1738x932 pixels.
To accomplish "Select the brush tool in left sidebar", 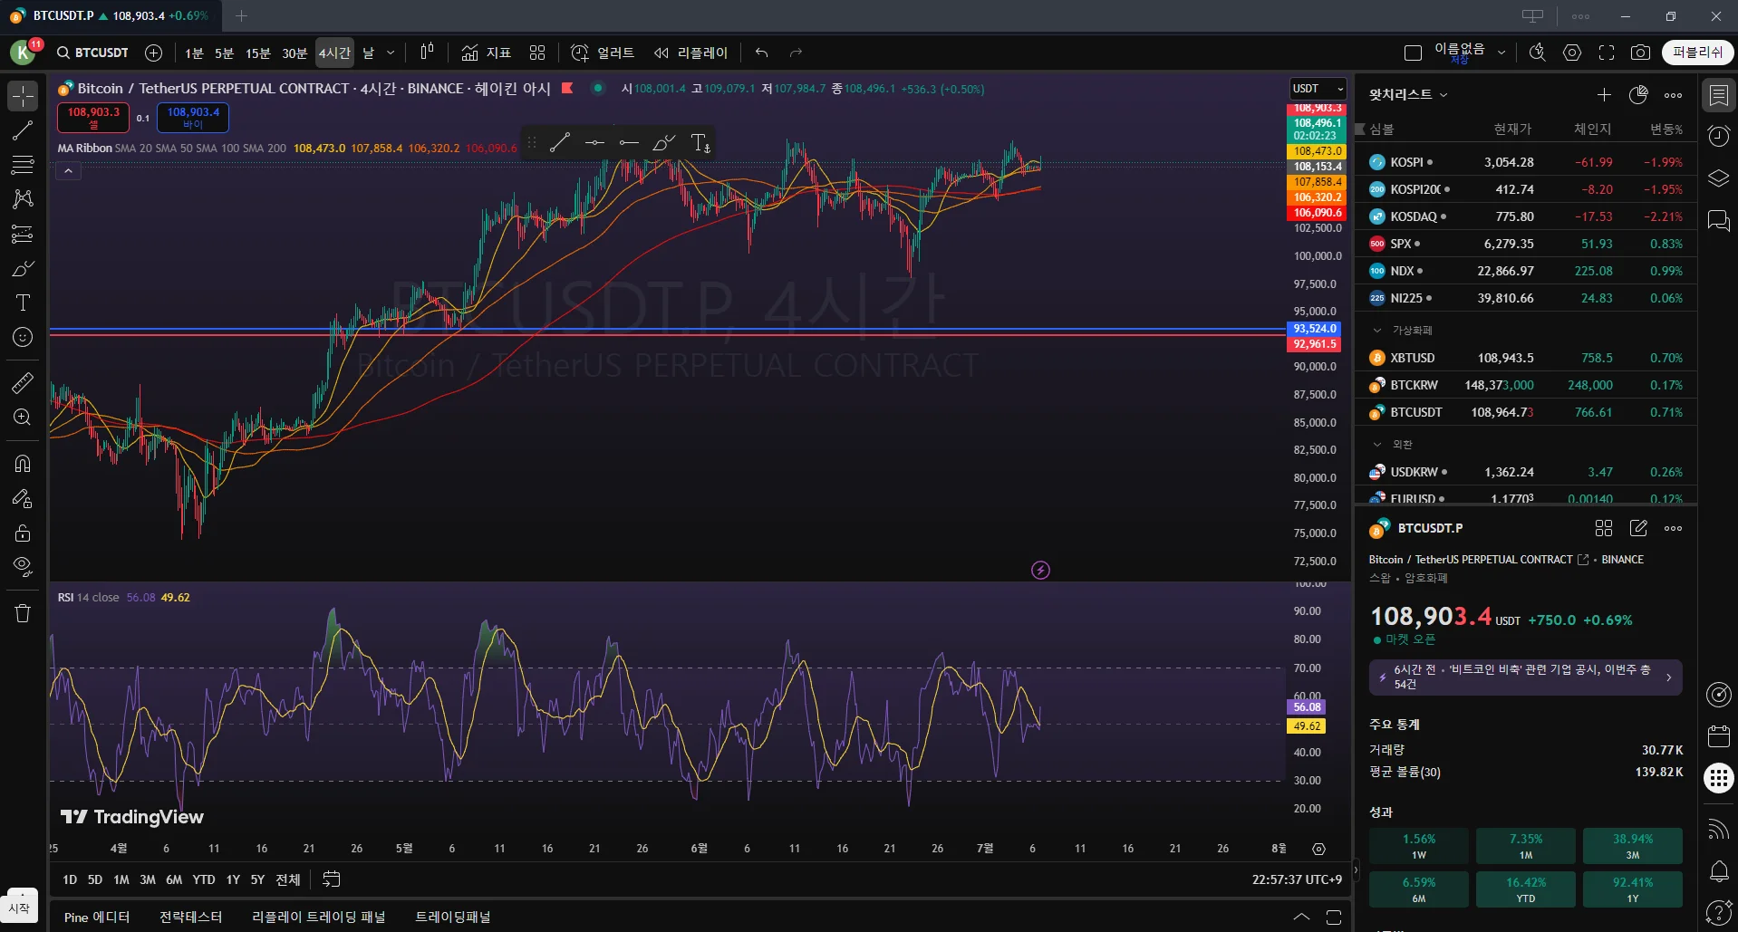I will coord(23,268).
